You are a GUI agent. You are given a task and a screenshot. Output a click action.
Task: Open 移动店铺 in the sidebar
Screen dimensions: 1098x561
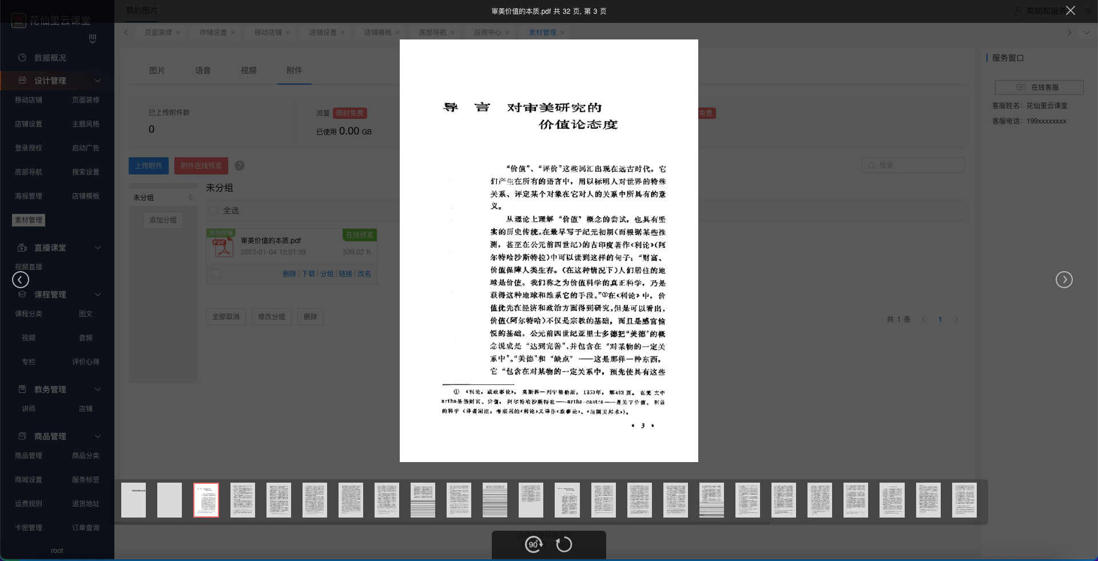click(x=29, y=100)
